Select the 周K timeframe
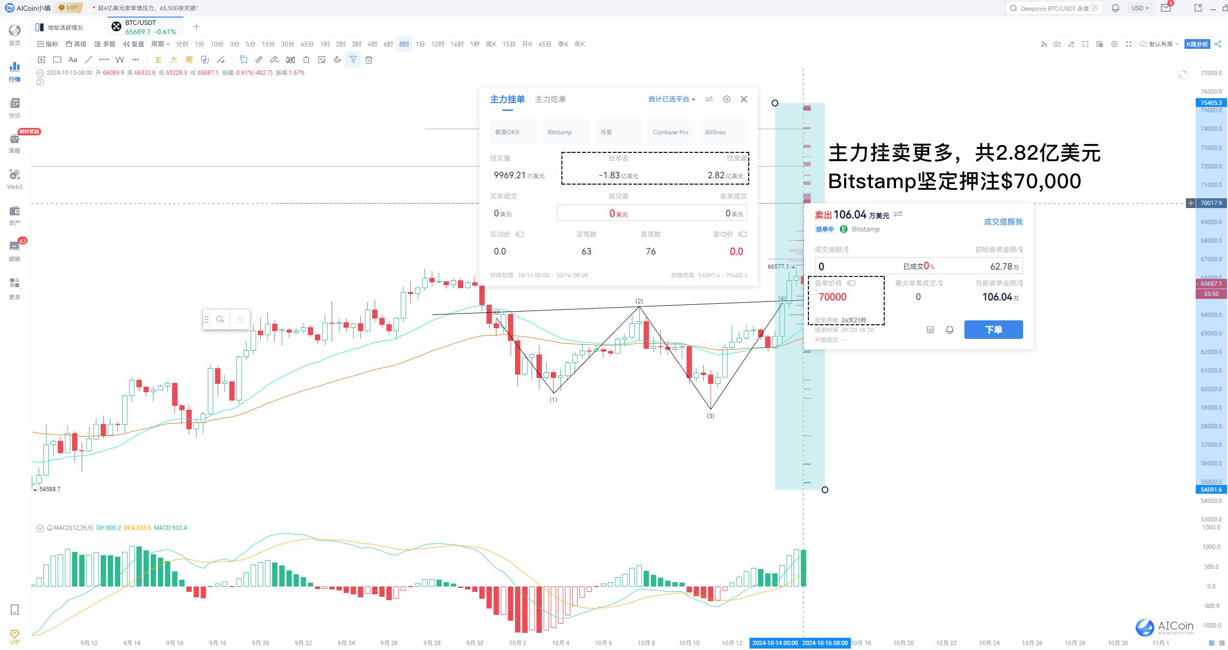The height and width of the screenshot is (650, 1228). (491, 44)
